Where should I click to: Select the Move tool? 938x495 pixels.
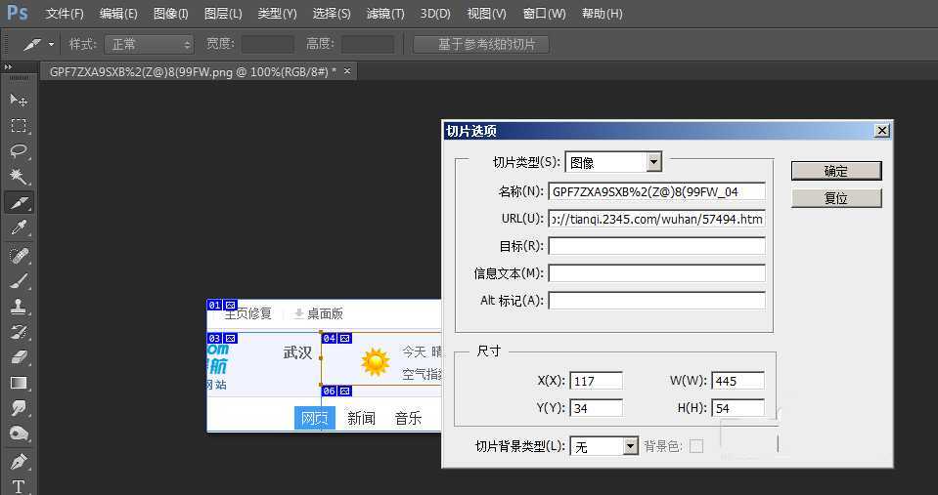pos(19,101)
